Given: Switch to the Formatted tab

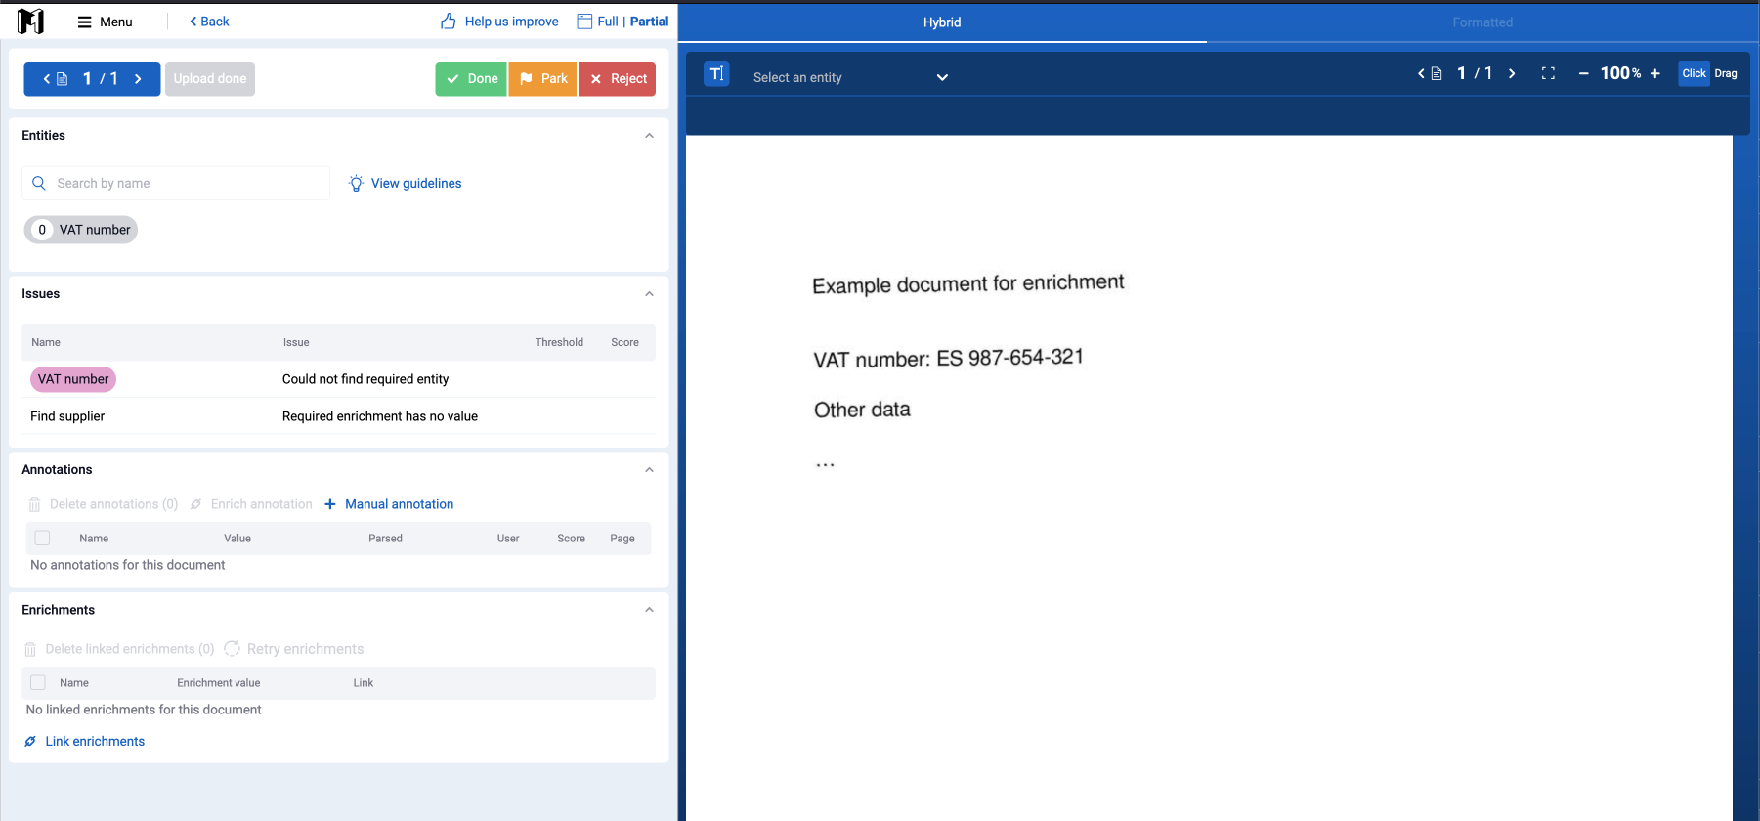Looking at the screenshot, I should [x=1482, y=22].
